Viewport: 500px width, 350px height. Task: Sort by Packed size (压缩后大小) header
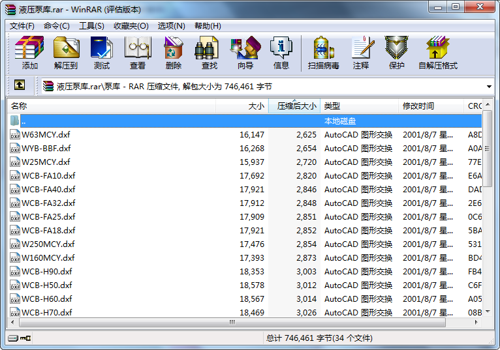[294, 106]
